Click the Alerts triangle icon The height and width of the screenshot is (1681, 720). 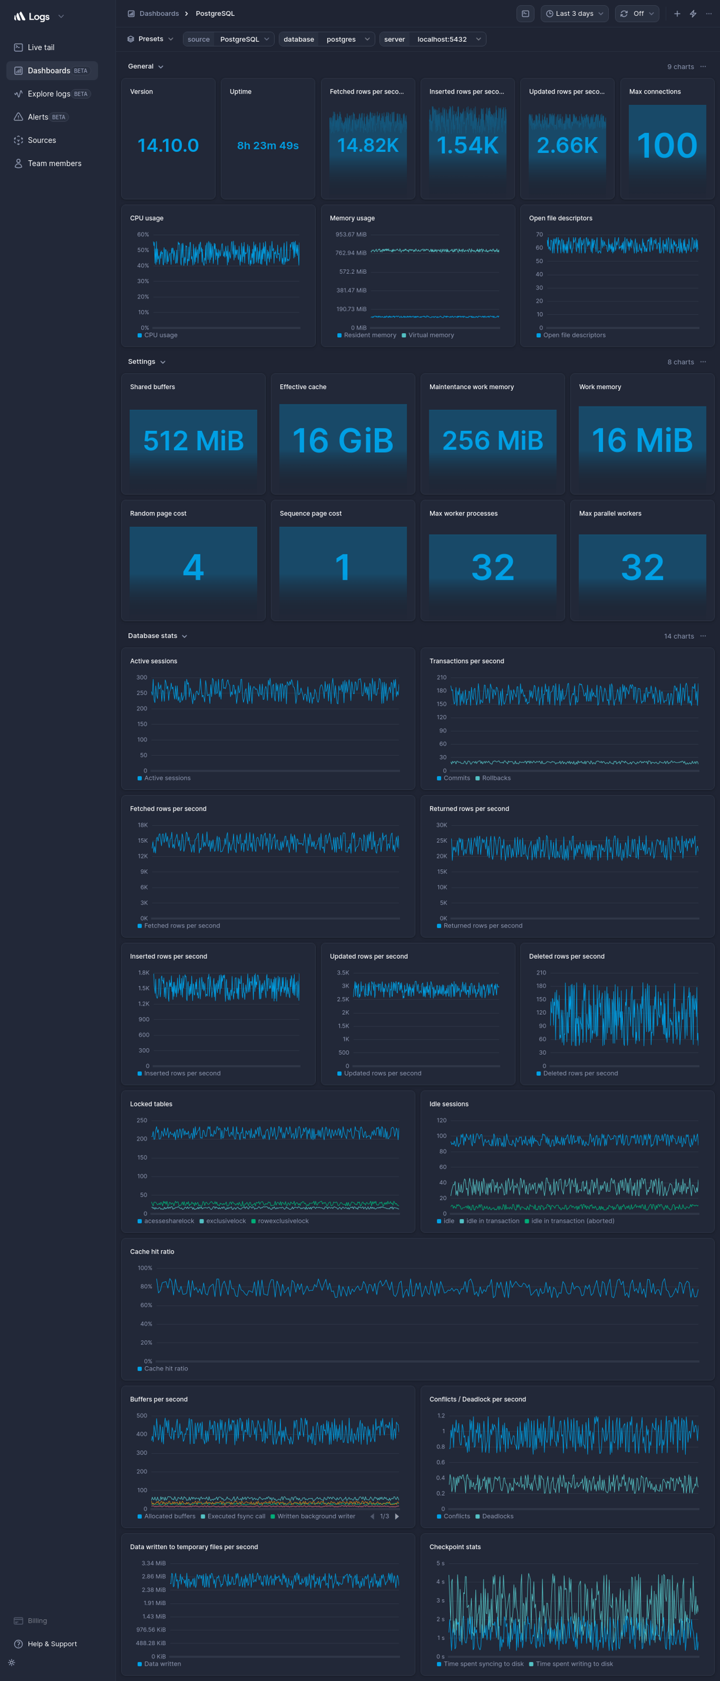[18, 117]
